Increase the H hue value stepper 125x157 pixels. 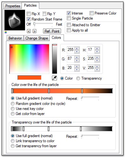(97, 49)
